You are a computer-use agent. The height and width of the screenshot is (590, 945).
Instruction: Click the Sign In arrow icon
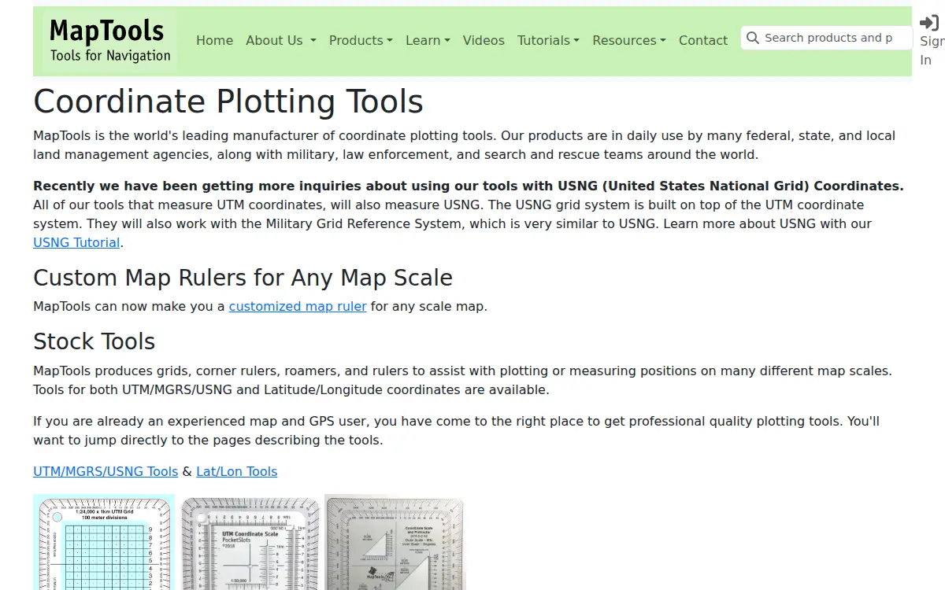click(x=929, y=22)
